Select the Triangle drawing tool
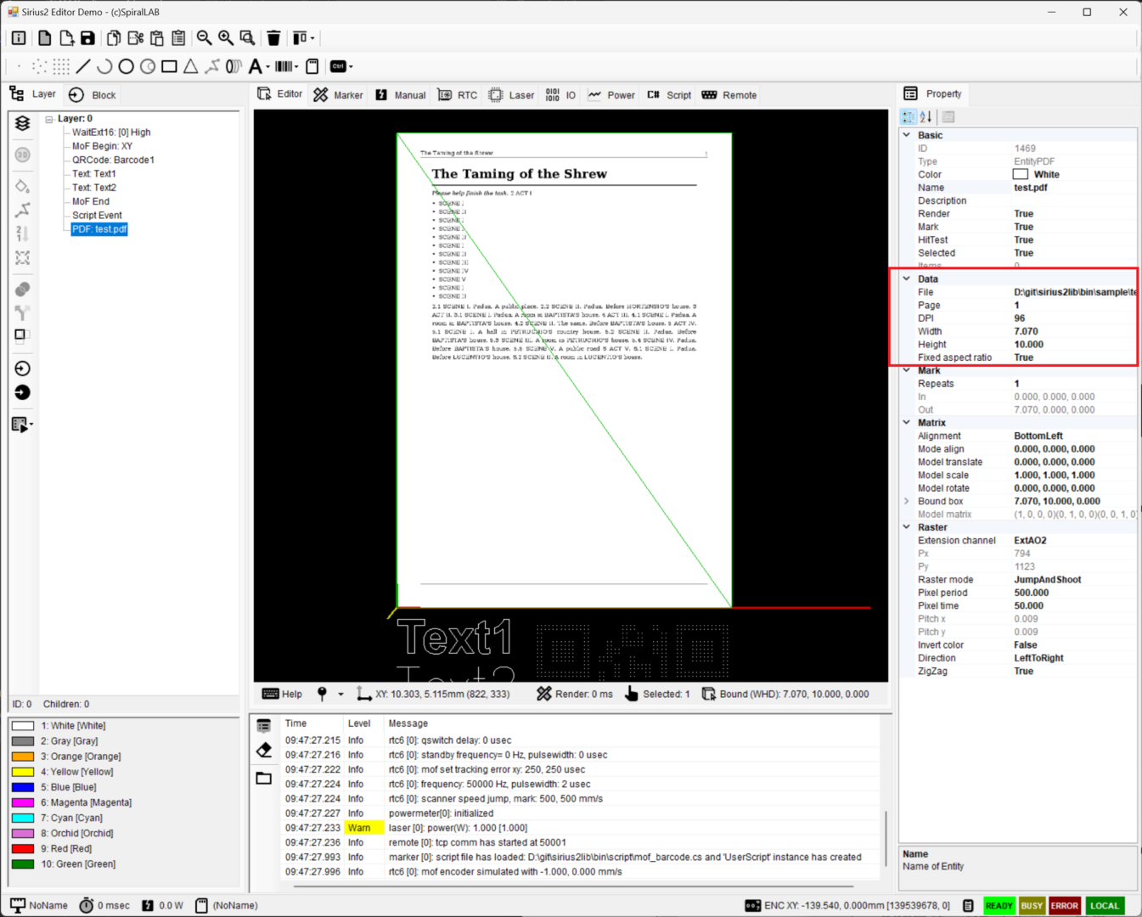Viewport: 1142px width, 917px height. click(x=191, y=66)
